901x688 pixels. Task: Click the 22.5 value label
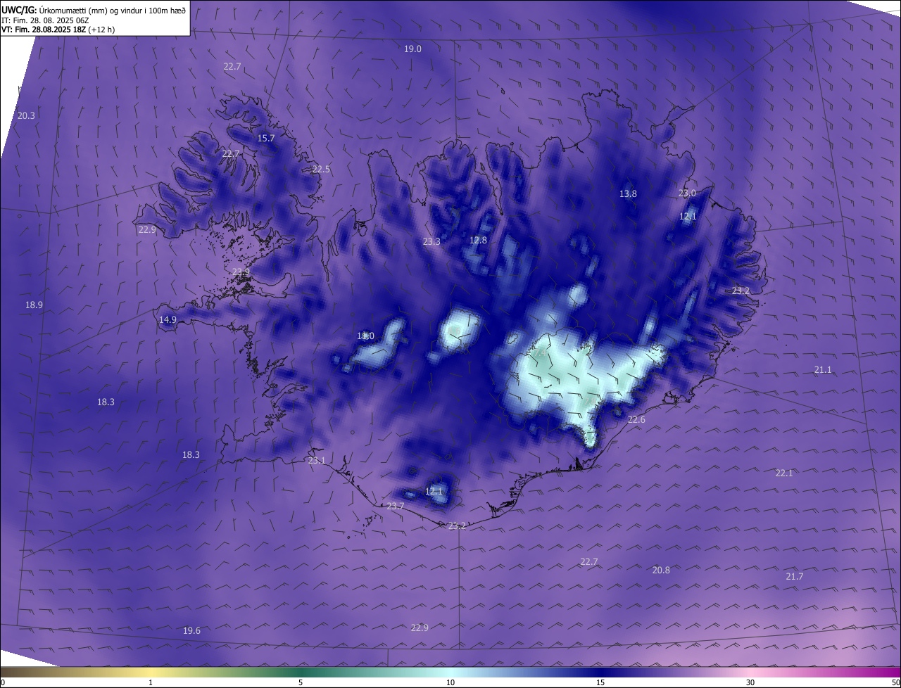[x=321, y=169]
